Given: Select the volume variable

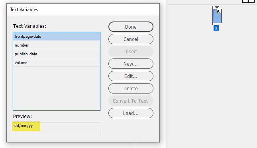Looking at the screenshot, I should pyautogui.click(x=57, y=62).
